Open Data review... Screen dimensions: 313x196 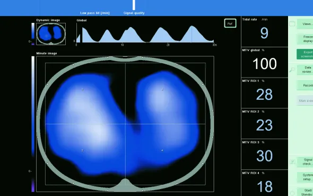[306, 70]
